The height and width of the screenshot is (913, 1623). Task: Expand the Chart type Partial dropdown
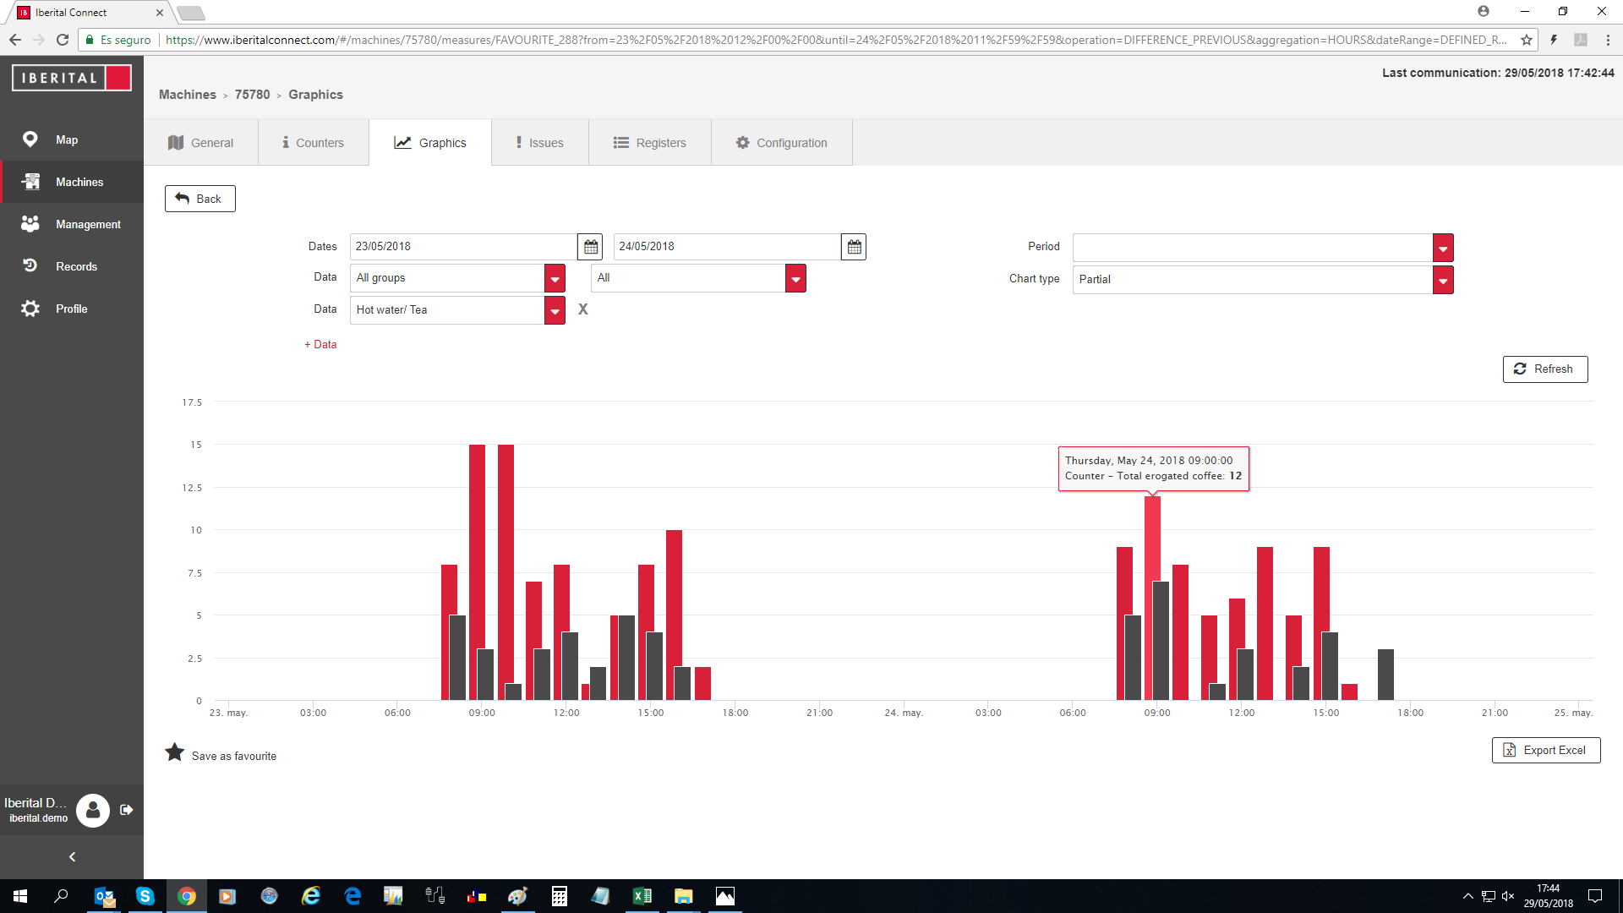point(1442,280)
